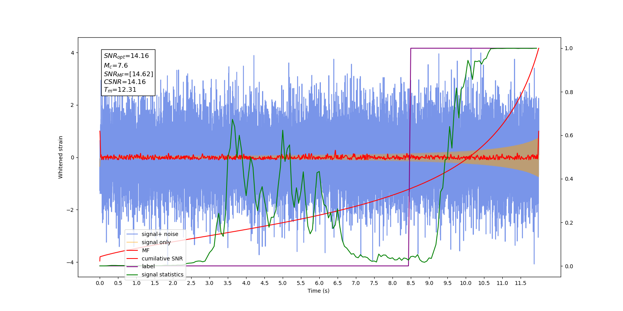
Task: Click the 'MF' legend label
Action: point(146,250)
